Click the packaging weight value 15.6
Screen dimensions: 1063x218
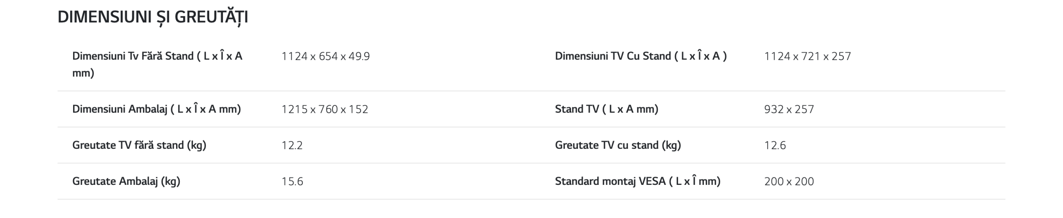click(292, 182)
